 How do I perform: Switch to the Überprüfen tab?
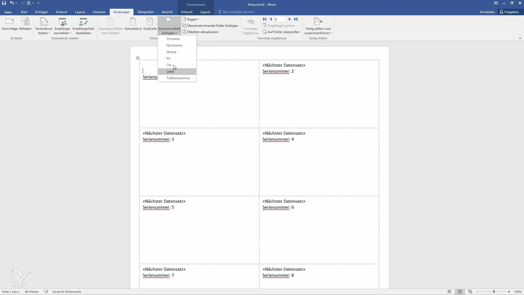coord(145,12)
